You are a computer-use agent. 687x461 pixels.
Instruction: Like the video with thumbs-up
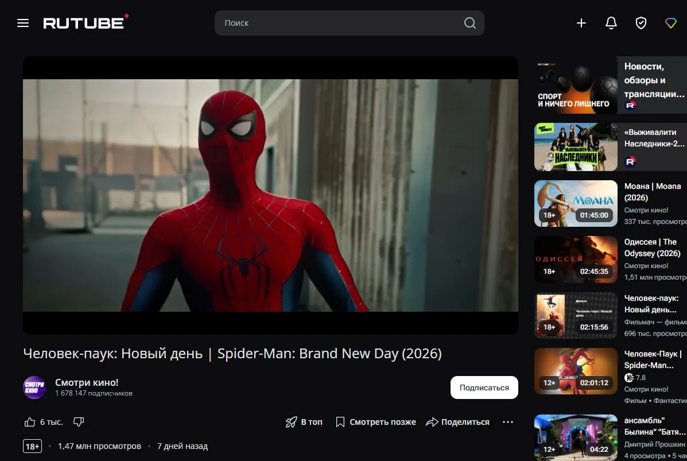[x=30, y=422]
